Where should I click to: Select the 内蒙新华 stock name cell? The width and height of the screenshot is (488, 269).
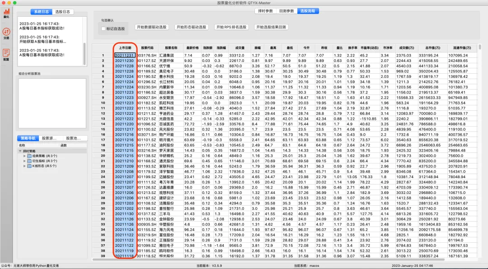171,87
